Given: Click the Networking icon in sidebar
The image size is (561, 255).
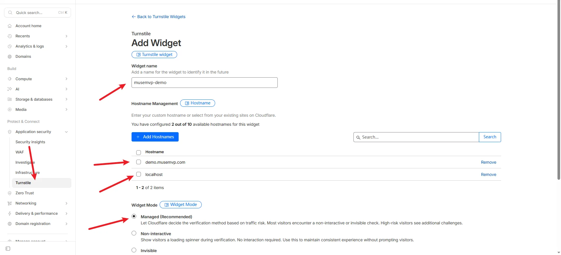Looking at the screenshot, I should coord(10,203).
